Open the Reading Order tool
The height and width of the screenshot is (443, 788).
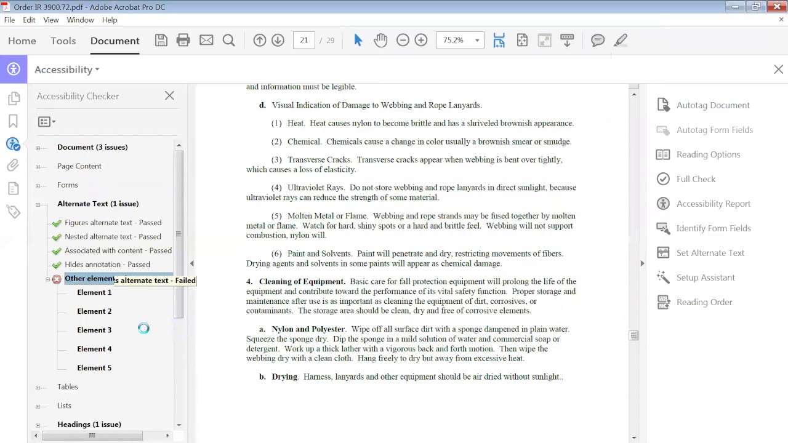(x=694, y=302)
